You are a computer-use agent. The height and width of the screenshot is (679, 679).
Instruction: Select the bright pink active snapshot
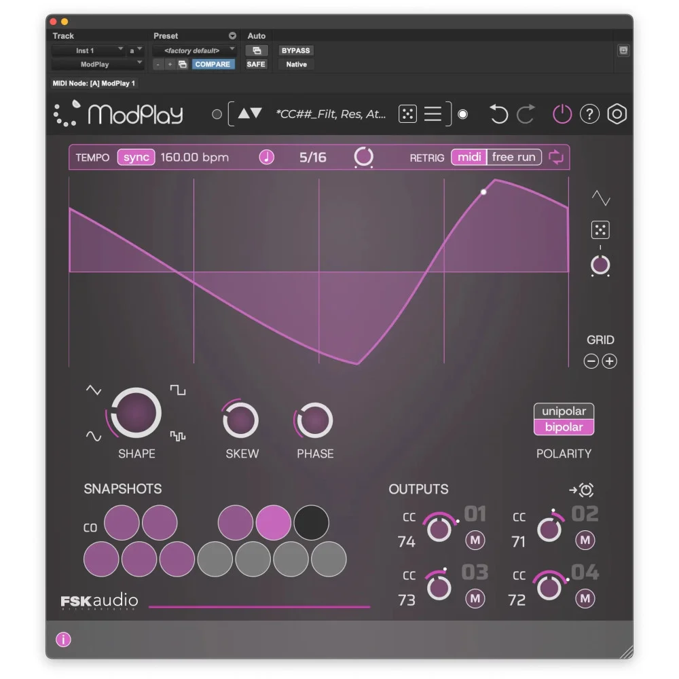[273, 523]
